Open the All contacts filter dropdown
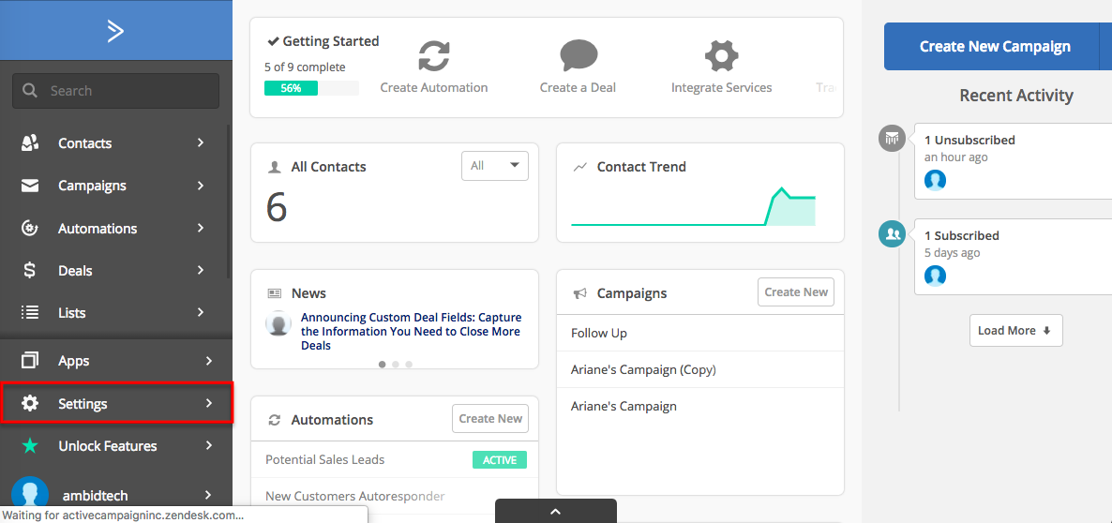Viewport: 1112px width, 523px height. (x=494, y=166)
